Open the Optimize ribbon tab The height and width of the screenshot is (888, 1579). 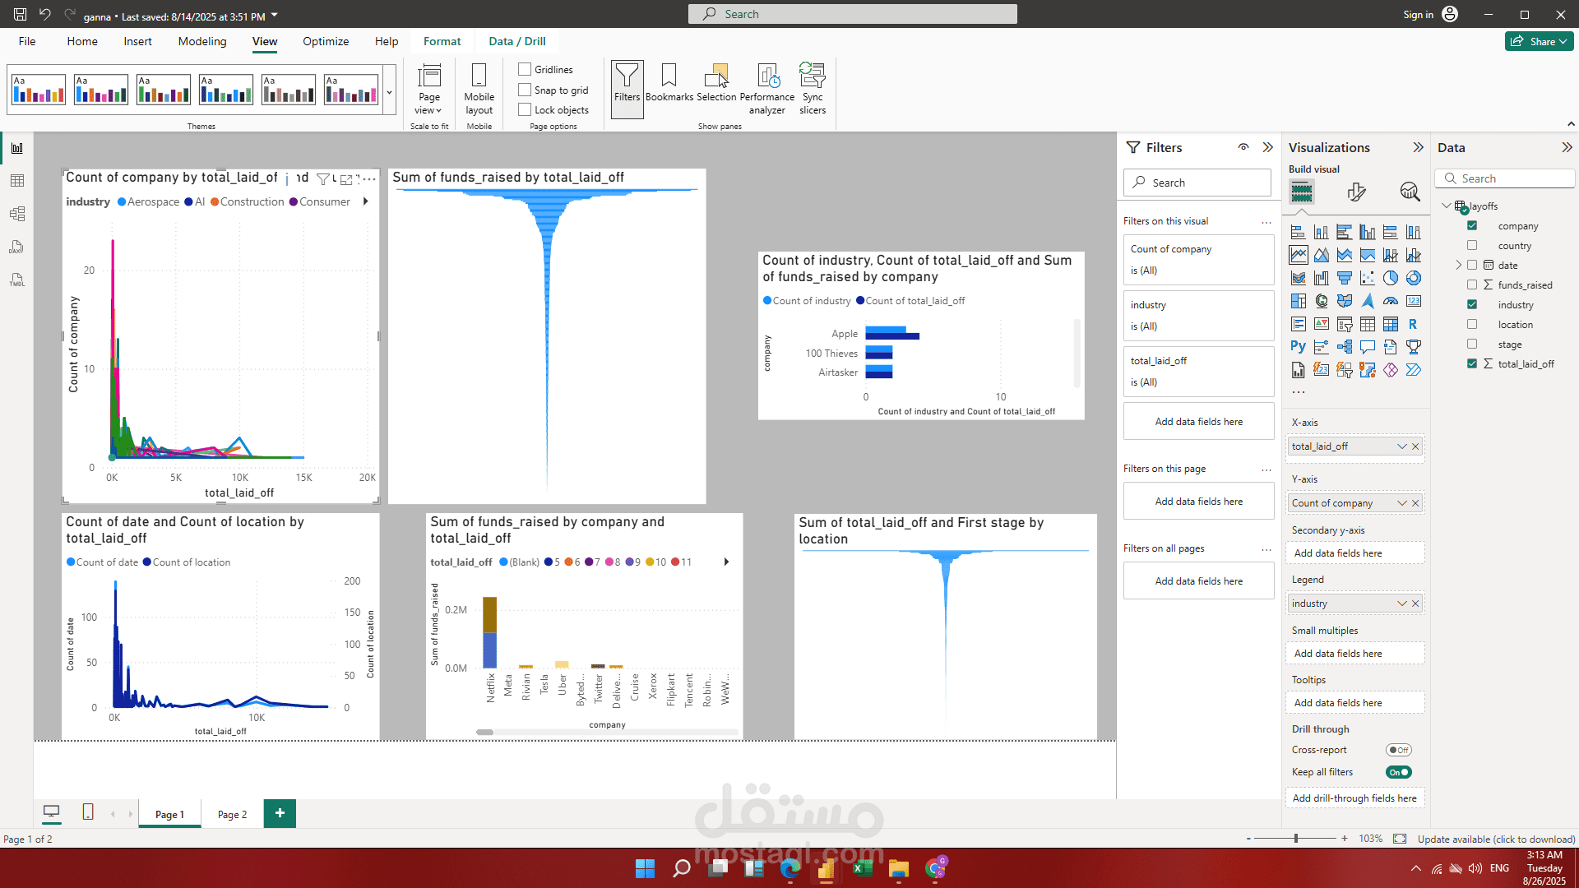[326, 41]
